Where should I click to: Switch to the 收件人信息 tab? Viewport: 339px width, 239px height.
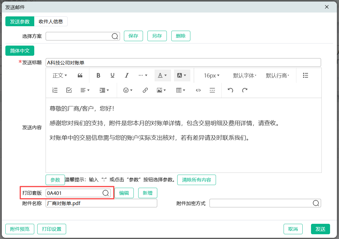(x=51, y=21)
